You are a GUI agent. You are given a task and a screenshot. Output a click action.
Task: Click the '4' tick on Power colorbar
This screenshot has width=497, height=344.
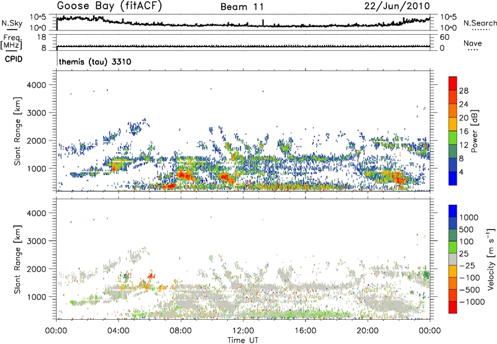[461, 172]
